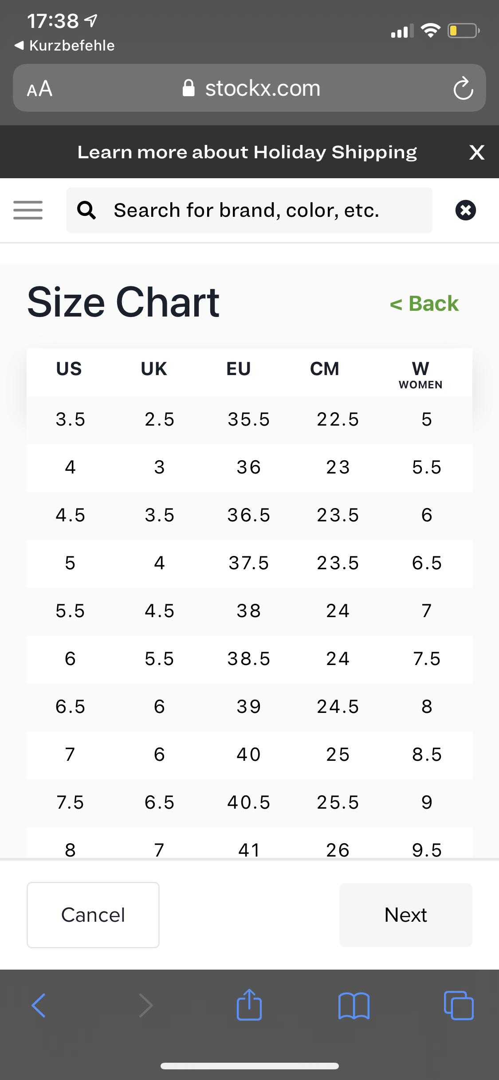The height and width of the screenshot is (1080, 499).
Task: Tap Safari's back arrow
Action: click(x=39, y=1005)
